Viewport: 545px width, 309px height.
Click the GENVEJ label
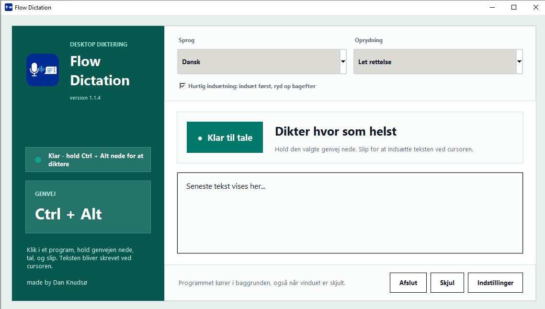click(x=45, y=194)
